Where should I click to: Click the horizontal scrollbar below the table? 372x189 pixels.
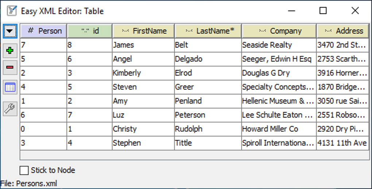click(194, 155)
